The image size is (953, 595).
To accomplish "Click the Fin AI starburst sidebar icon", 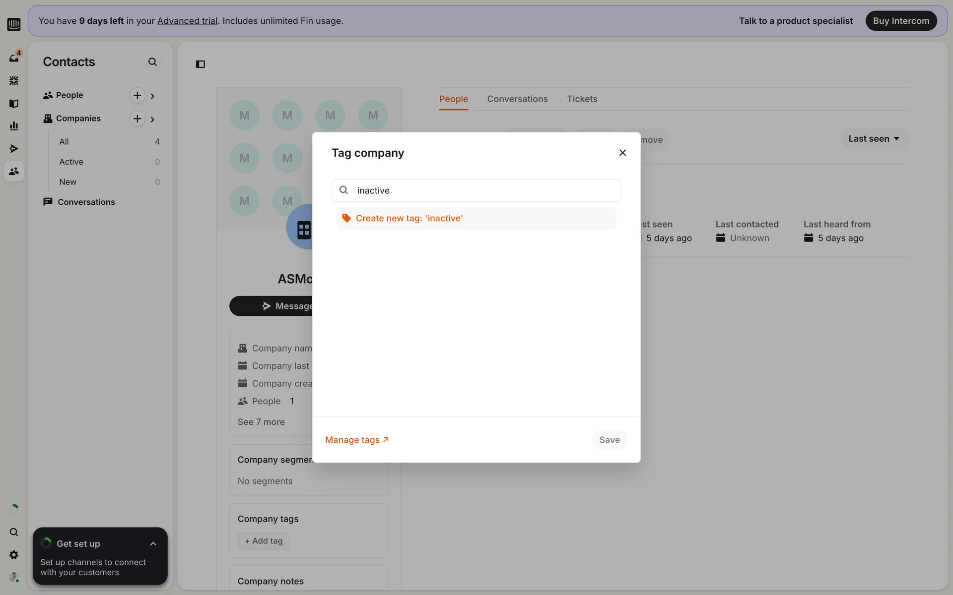I will click(x=14, y=80).
